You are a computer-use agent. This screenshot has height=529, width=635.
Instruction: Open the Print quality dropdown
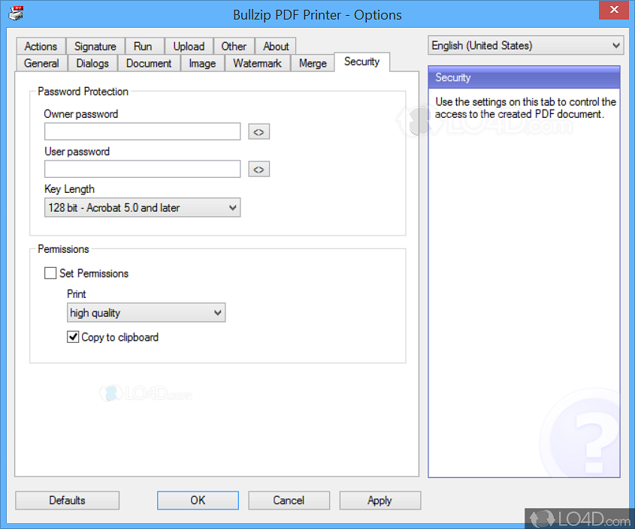146,313
